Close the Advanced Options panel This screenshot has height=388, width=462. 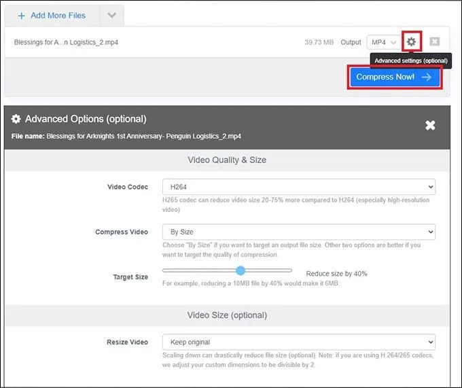pyautogui.click(x=430, y=125)
